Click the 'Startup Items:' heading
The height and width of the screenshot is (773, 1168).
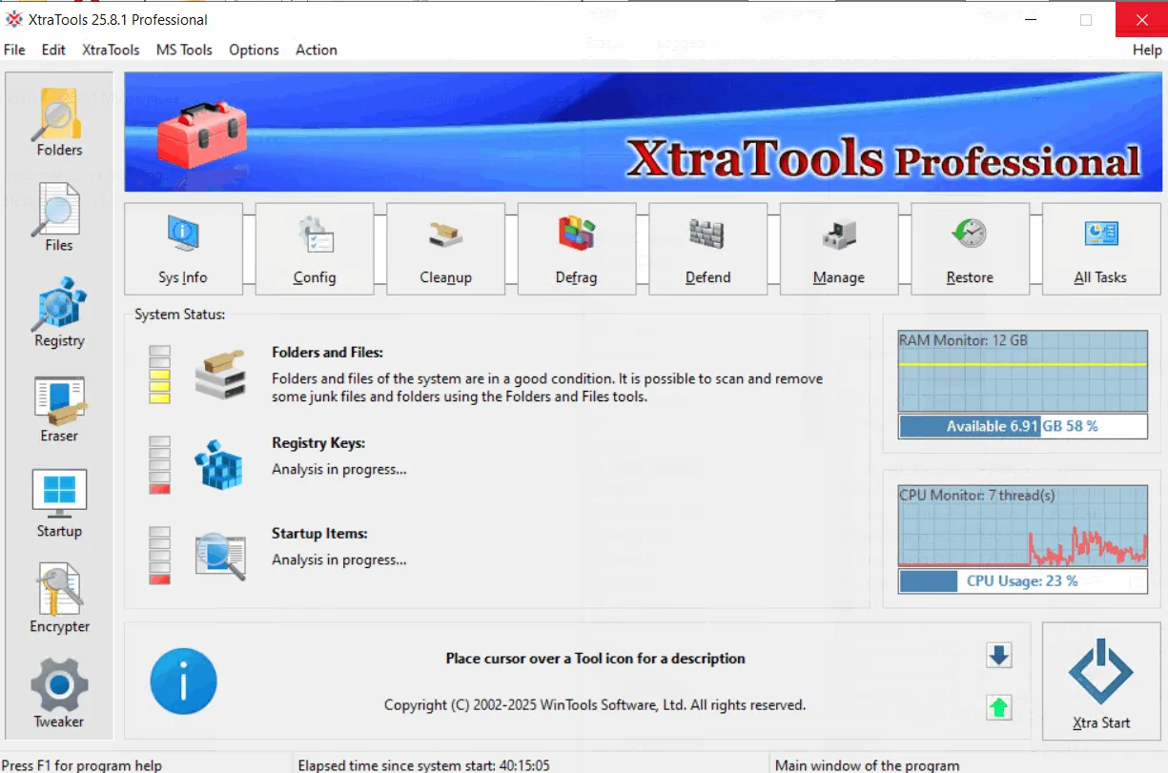(319, 534)
